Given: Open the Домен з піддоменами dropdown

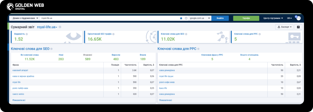Looking at the screenshot, I should [25, 18].
